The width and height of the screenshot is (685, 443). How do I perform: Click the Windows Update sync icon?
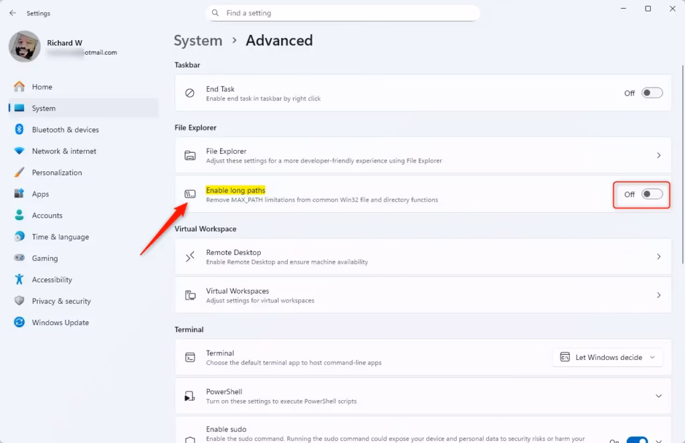19,322
